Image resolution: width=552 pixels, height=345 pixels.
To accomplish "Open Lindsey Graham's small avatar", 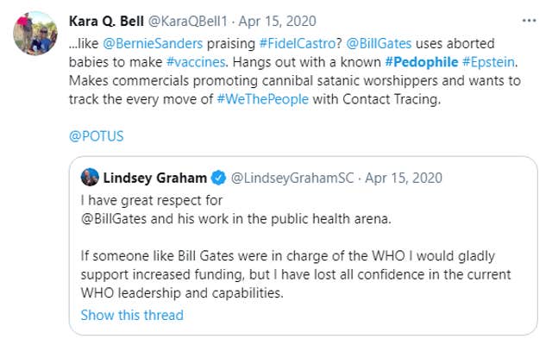I will click(90, 178).
